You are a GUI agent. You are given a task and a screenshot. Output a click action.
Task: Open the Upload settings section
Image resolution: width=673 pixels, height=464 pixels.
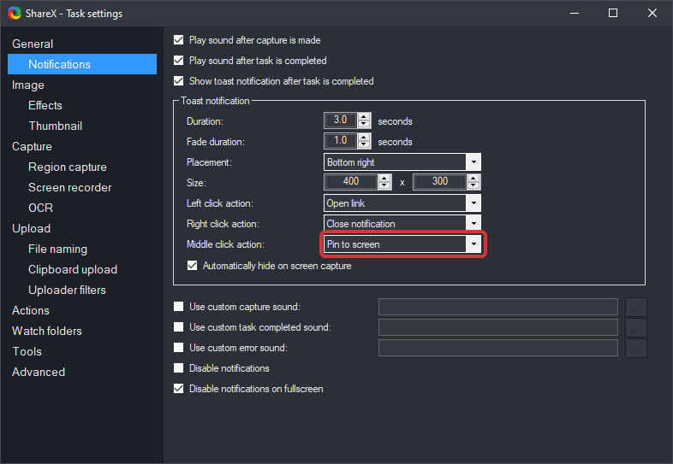coord(32,228)
